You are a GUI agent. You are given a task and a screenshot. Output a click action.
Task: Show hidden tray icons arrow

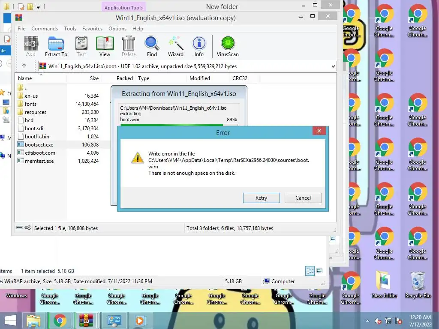(367, 321)
